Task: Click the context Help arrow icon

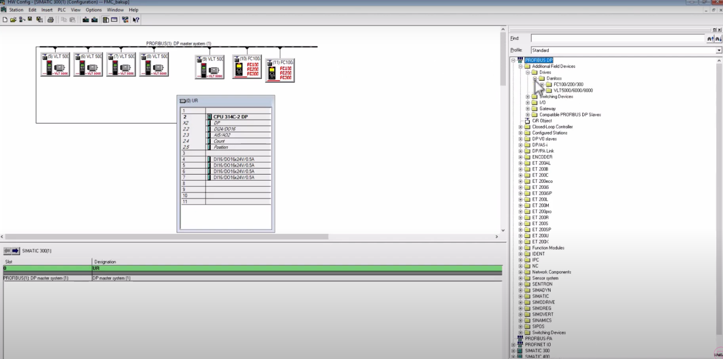Action: (x=136, y=20)
